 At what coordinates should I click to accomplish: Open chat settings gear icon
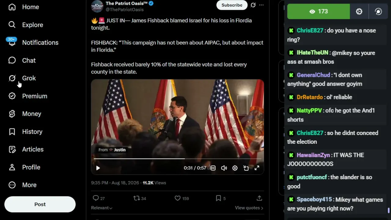359,11
